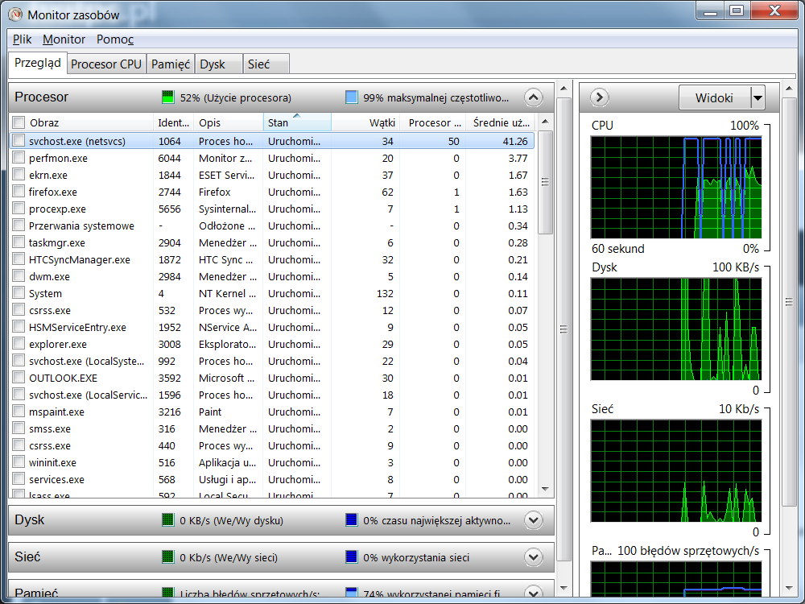Switch to the Dysk tab
The height and width of the screenshot is (604, 805).
[x=219, y=64]
